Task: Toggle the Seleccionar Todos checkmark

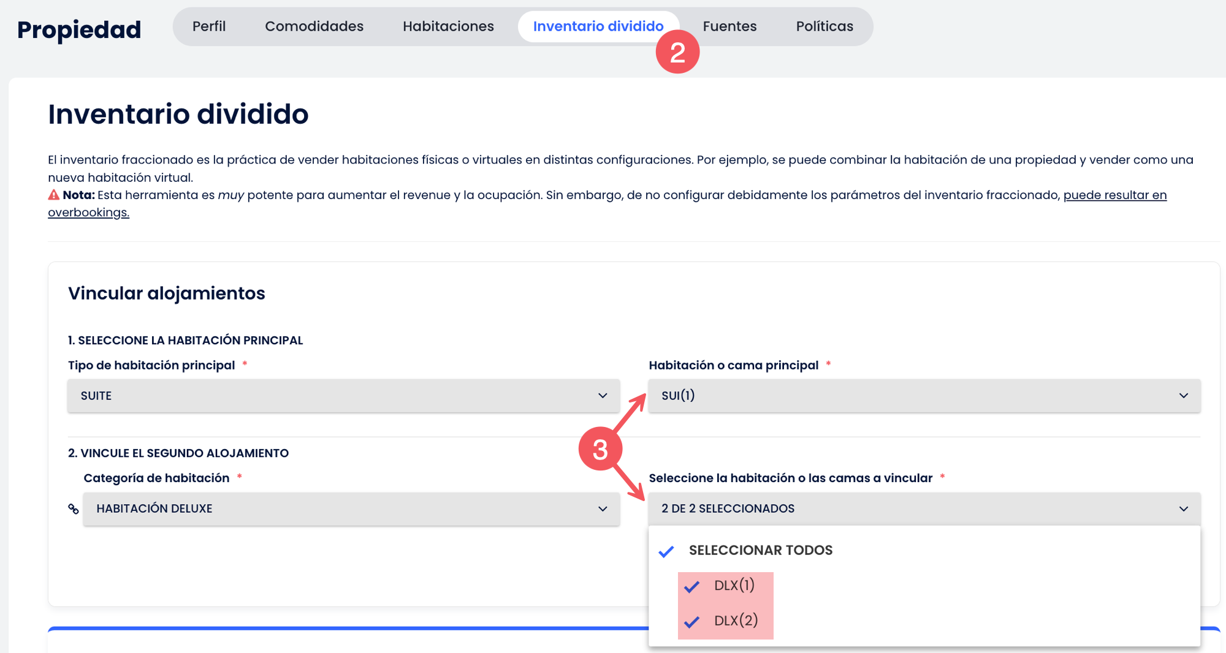Action: (666, 551)
